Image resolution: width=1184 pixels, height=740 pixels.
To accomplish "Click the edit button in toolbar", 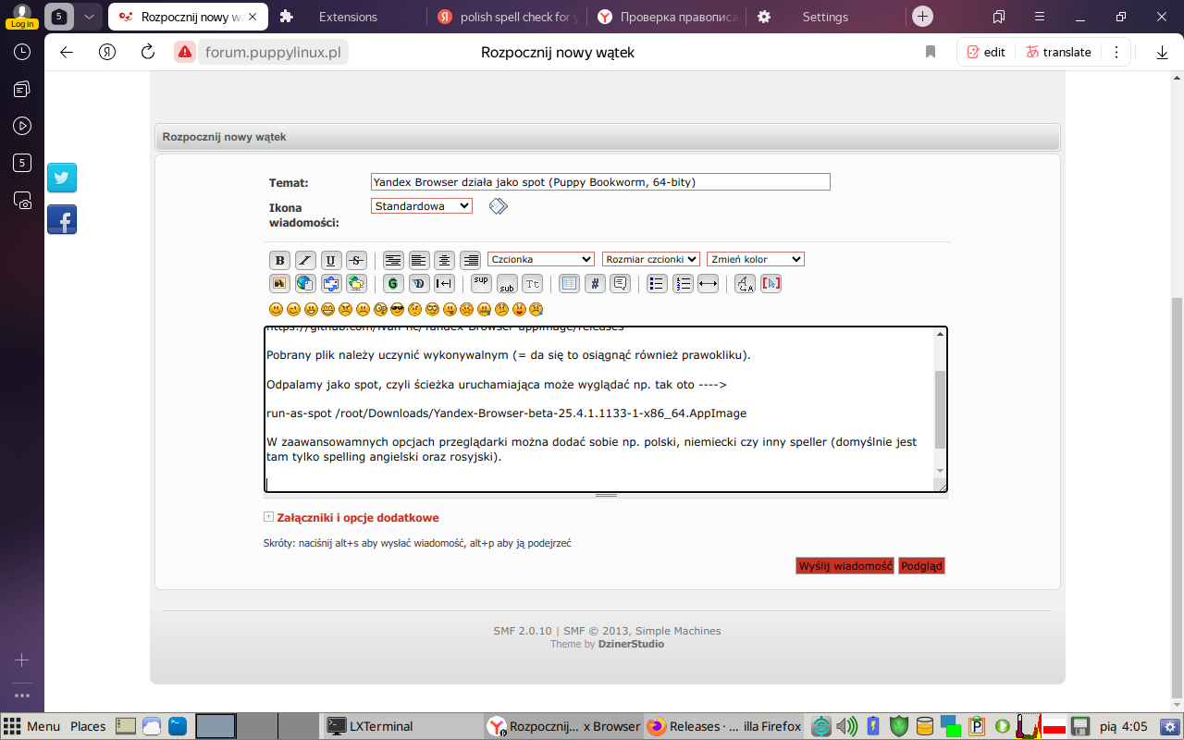I will click(986, 53).
